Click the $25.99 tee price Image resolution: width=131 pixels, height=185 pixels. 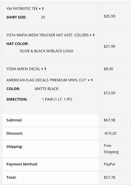click(x=110, y=16)
